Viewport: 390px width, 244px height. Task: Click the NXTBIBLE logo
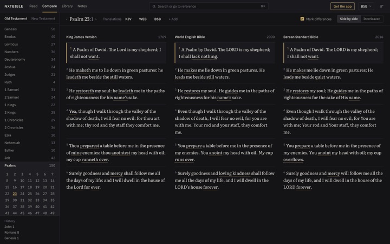point(14,6)
